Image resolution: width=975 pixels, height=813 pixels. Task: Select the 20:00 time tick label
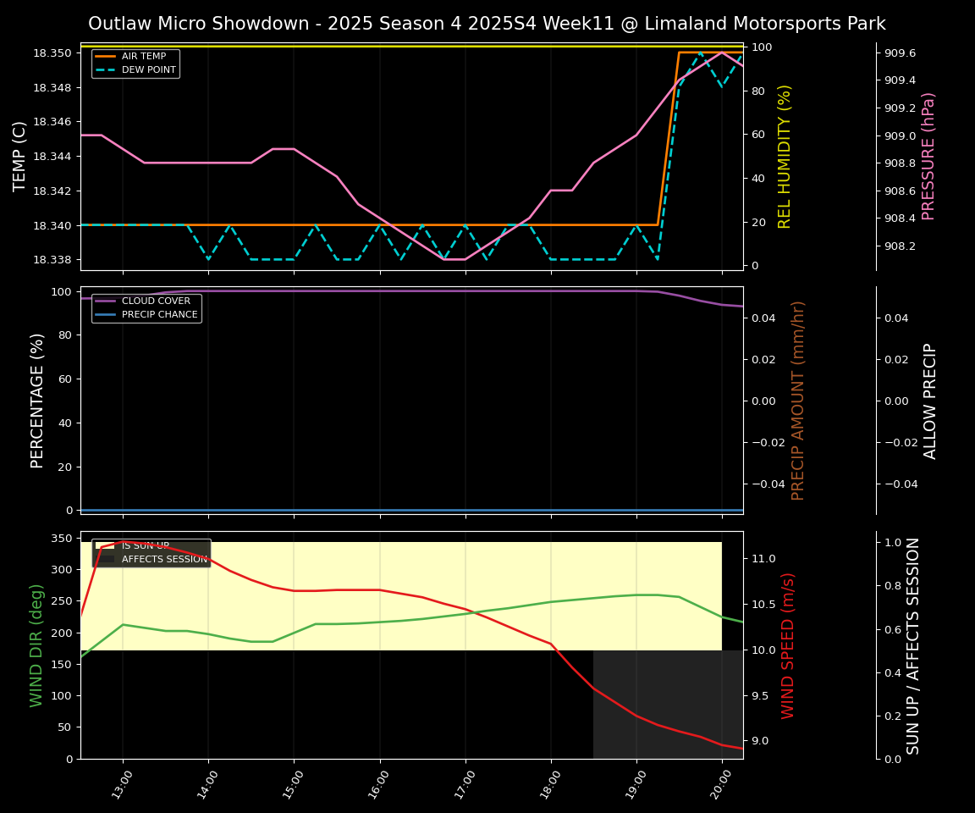(721, 784)
